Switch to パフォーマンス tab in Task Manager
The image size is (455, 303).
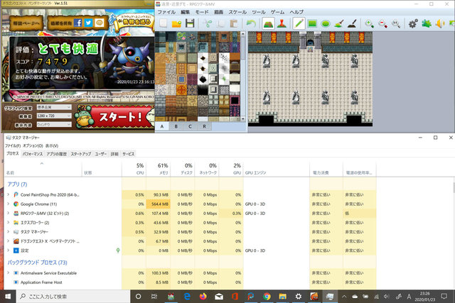(33, 154)
